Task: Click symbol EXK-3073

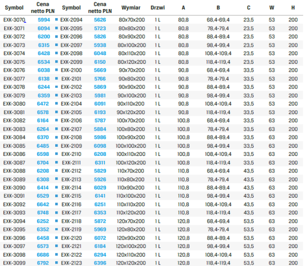Action: [14, 45]
